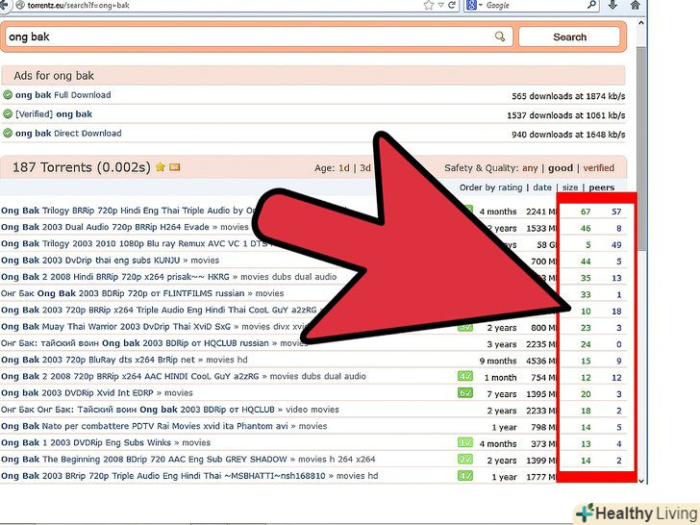Viewport: 700px width, 525px height.
Task: Click the scrollbar down arrow
Action: click(x=641, y=481)
